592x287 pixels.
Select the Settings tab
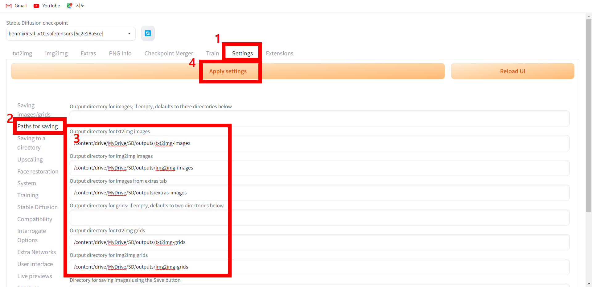tap(242, 53)
